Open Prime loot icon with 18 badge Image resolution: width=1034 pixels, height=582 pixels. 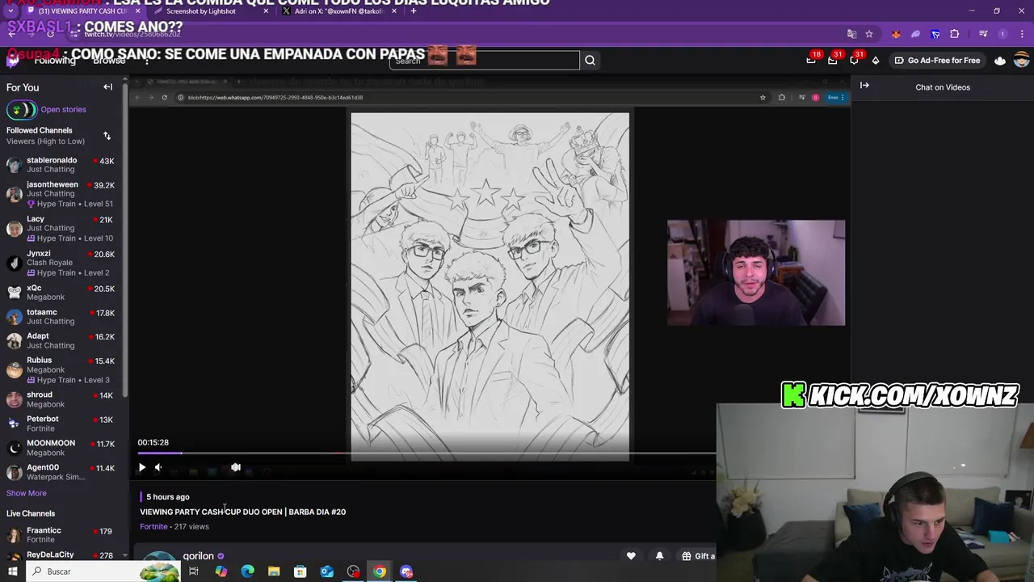(x=811, y=60)
